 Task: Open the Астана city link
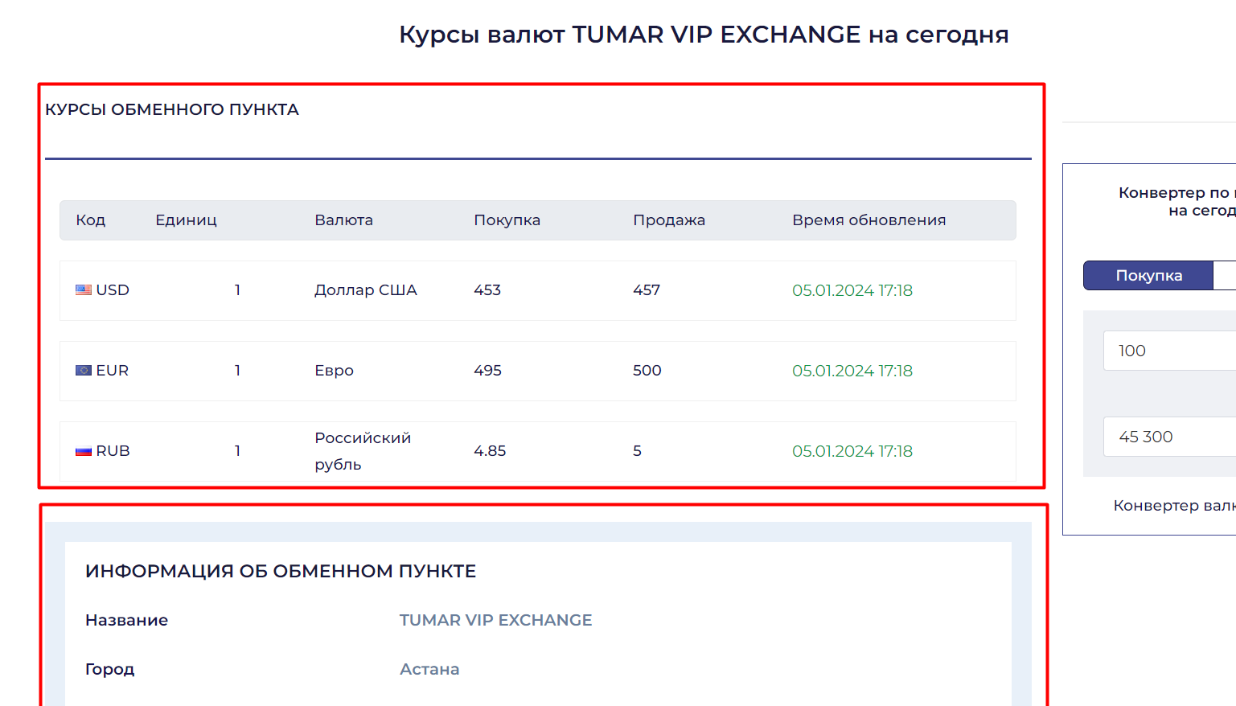(x=429, y=669)
